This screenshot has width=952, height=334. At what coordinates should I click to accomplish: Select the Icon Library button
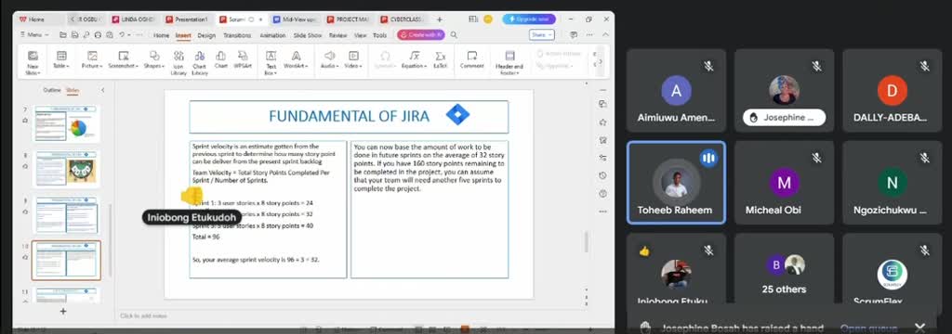tap(178, 62)
